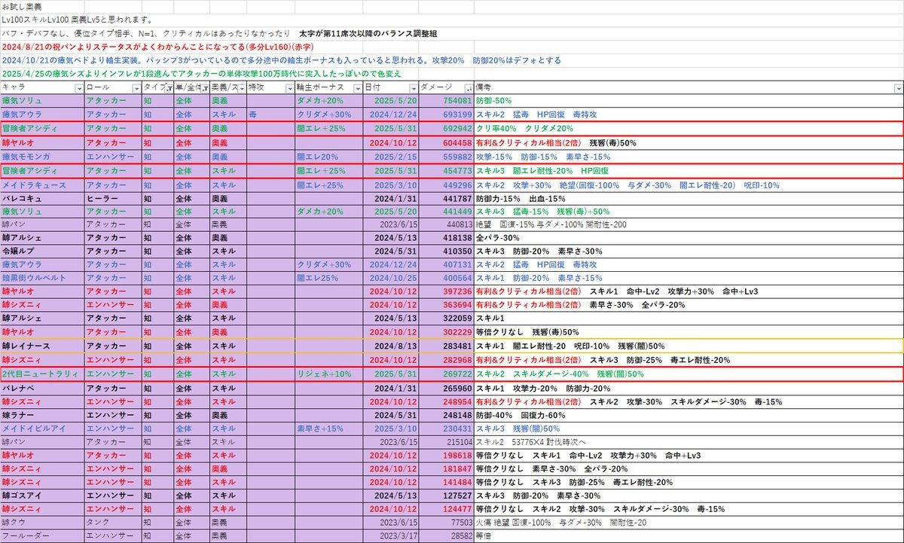Select the 毒 cell in 特攻 column
904x543 pixels.
pos(270,114)
